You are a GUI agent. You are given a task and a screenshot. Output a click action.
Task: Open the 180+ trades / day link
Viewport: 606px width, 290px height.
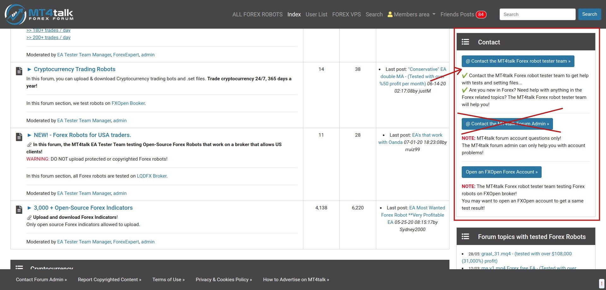click(x=48, y=30)
